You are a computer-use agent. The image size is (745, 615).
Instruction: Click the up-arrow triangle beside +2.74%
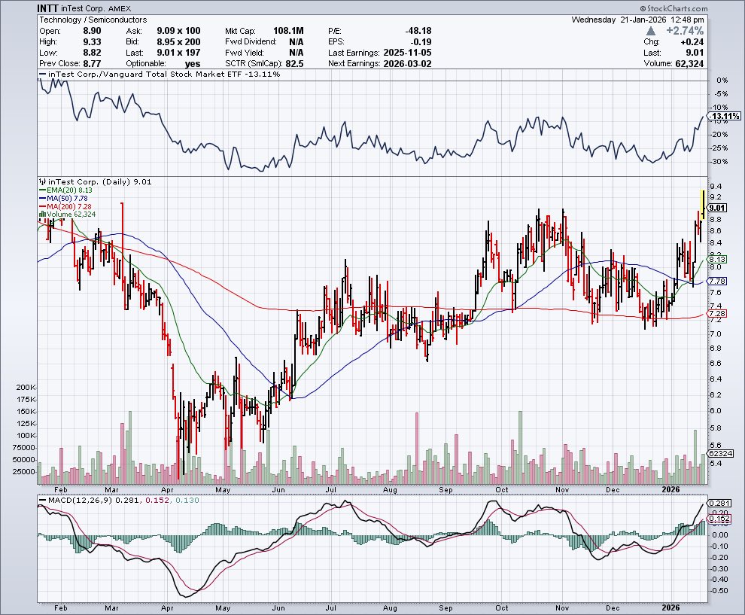coord(652,31)
